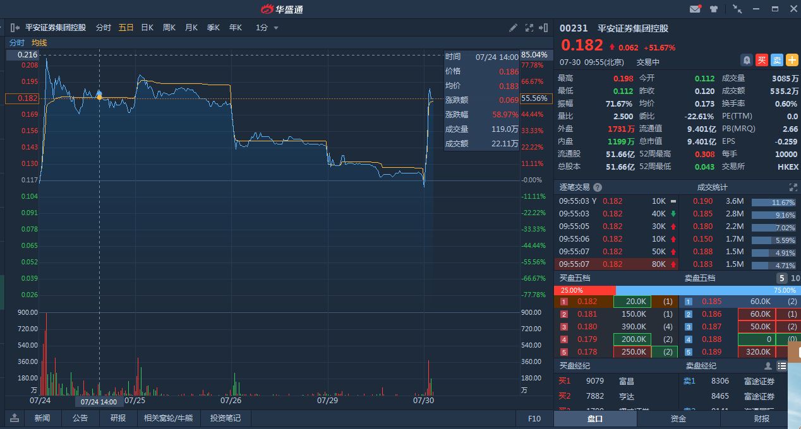Screen dimensions: 801x429
Task: Click the red 25.00% buy ratio bar
Action: point(584,290)
